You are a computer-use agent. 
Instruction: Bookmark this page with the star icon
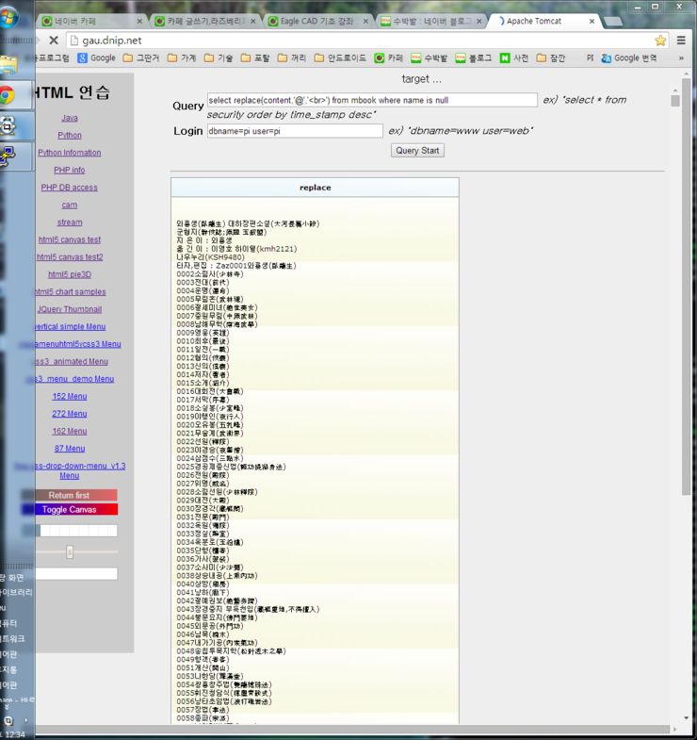click(660, 41)
